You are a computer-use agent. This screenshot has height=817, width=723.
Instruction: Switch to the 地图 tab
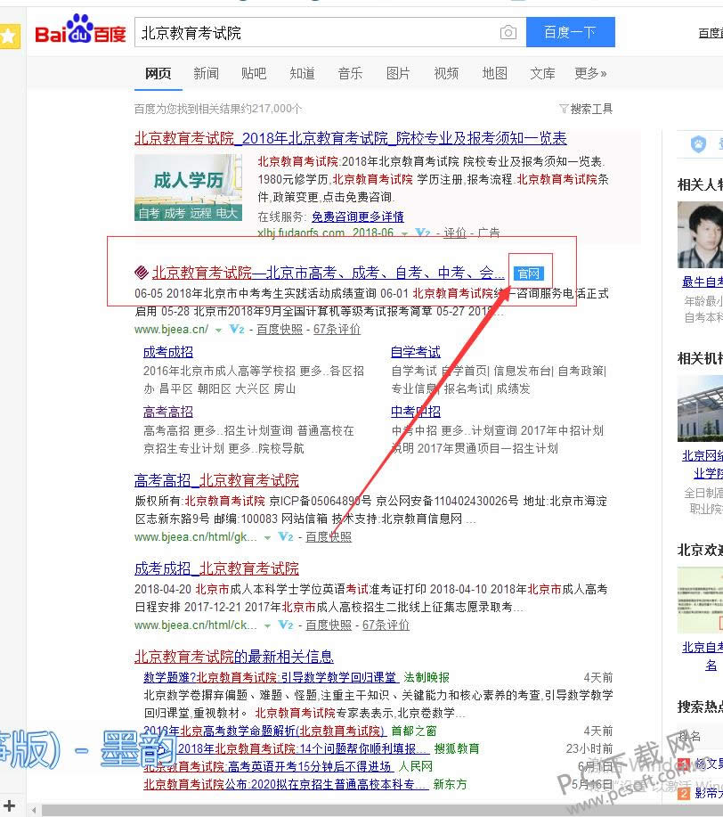pos(495,73)
